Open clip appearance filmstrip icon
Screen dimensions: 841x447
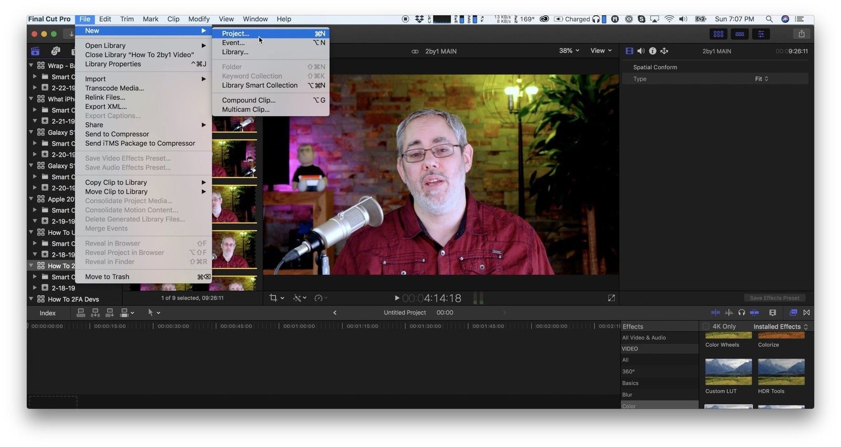click(773, 313)
